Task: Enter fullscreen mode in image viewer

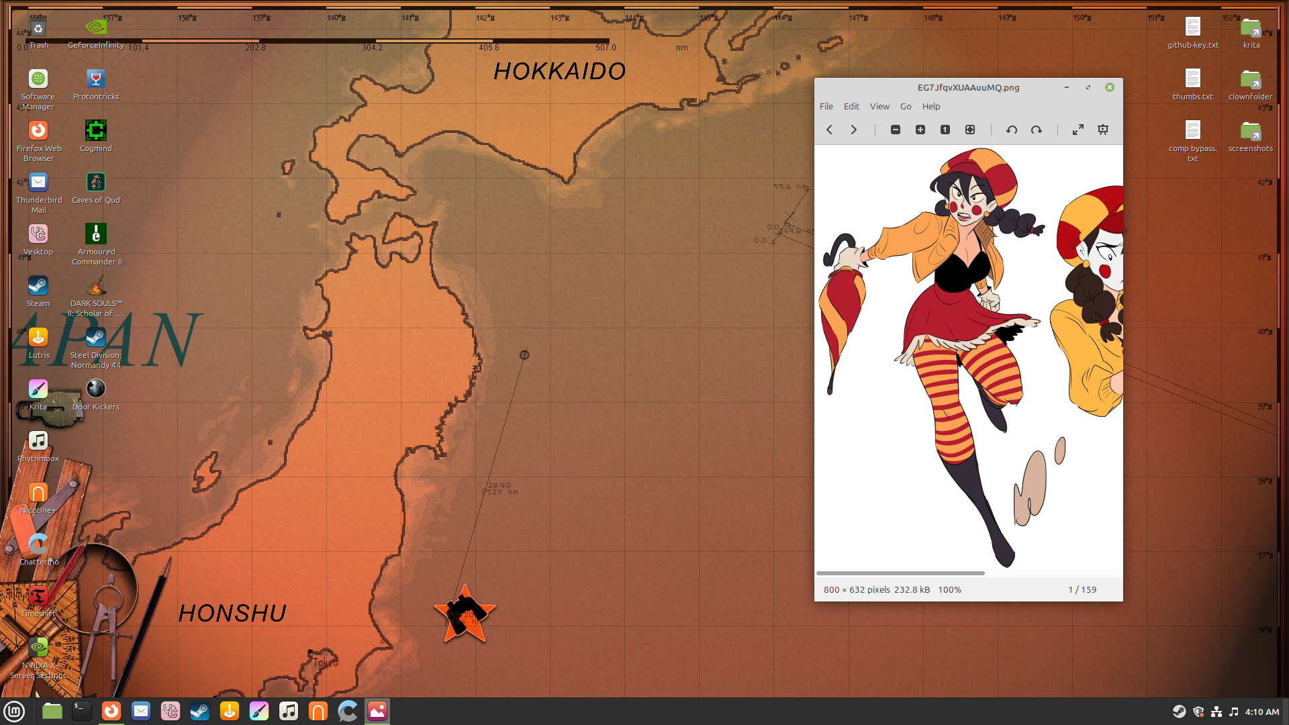Action: point(1078,130)
